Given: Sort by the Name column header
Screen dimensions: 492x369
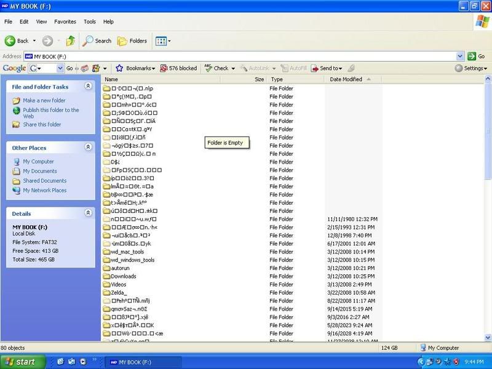Looking at the screenshot, I should (161, 79).
